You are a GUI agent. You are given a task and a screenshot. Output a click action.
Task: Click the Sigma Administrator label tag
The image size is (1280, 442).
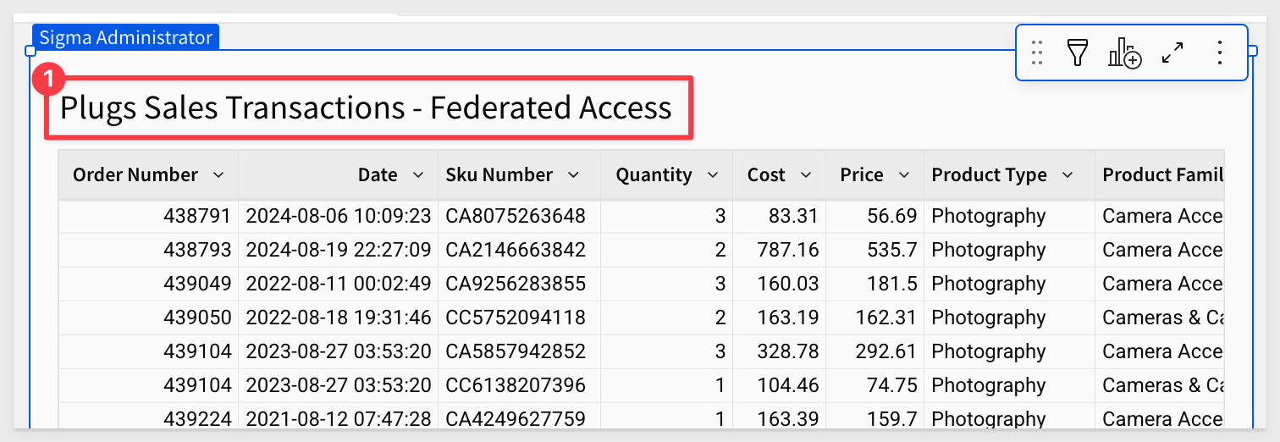point(125,37)
